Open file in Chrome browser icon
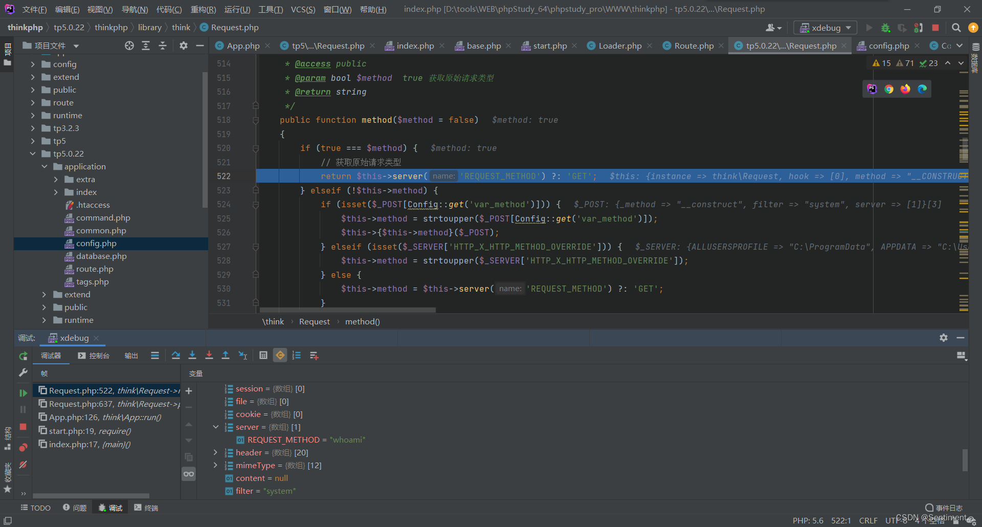Viewport: 982px width, 527px height. click(x=889, y=89)
